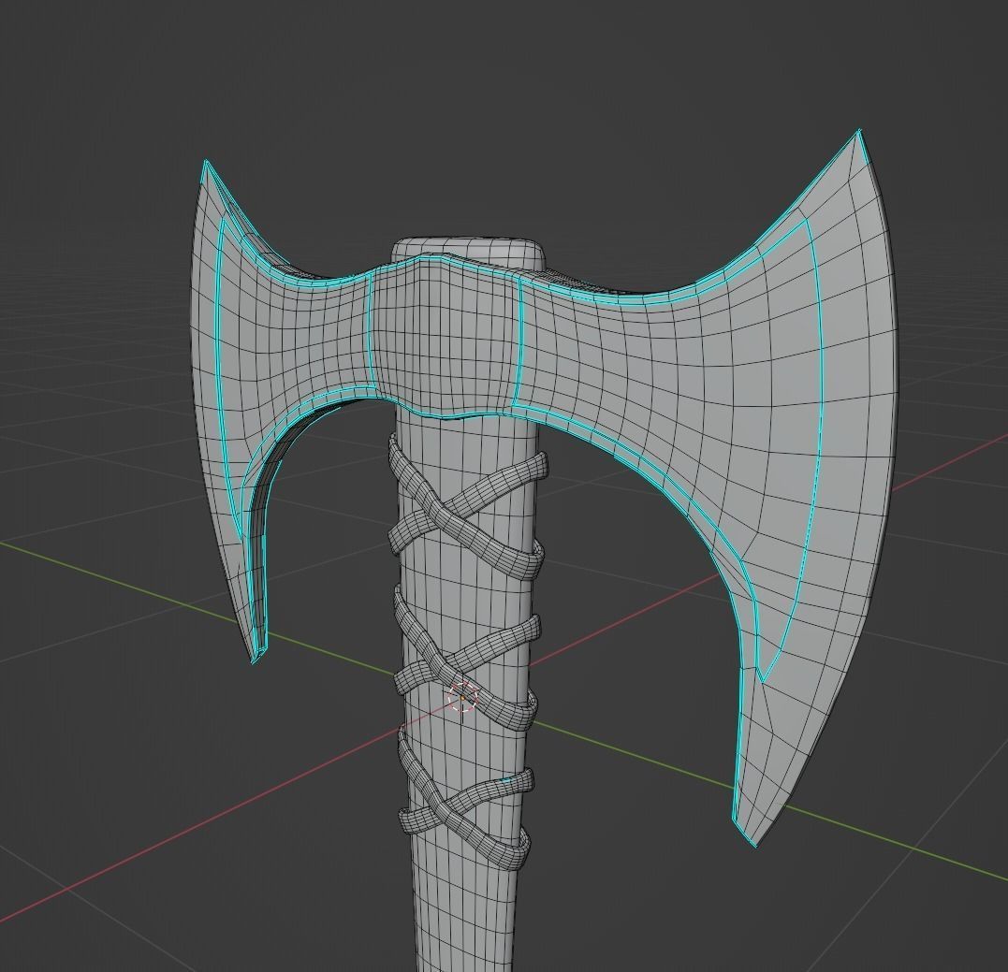Click the 3D cursor on the handle
This screenshot has width=1008, height=972.
pos(463,698)
